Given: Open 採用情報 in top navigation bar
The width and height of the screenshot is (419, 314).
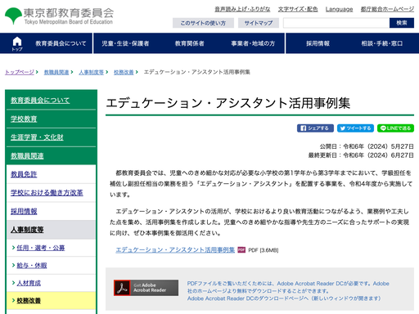Looking at the screenshot, I should click(x=318, y=43).
